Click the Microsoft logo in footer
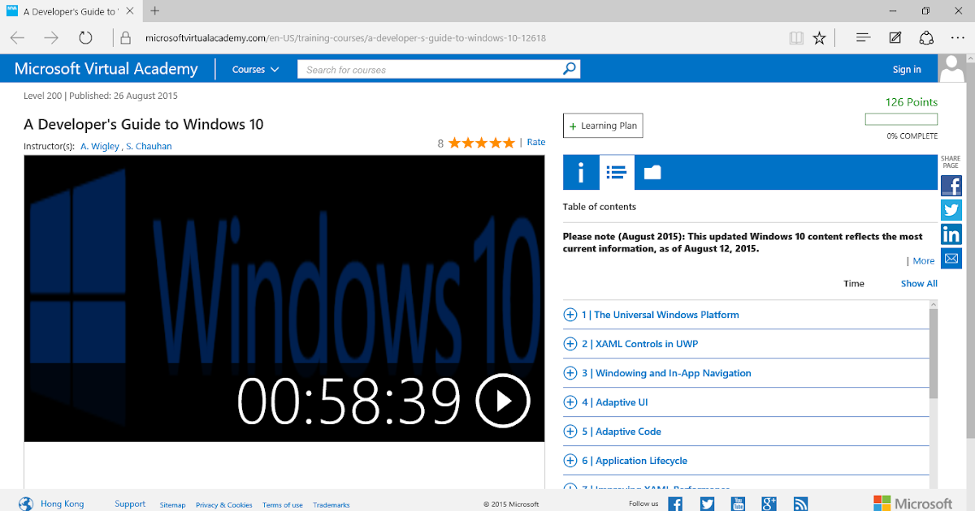 click(x=913, y=504)
